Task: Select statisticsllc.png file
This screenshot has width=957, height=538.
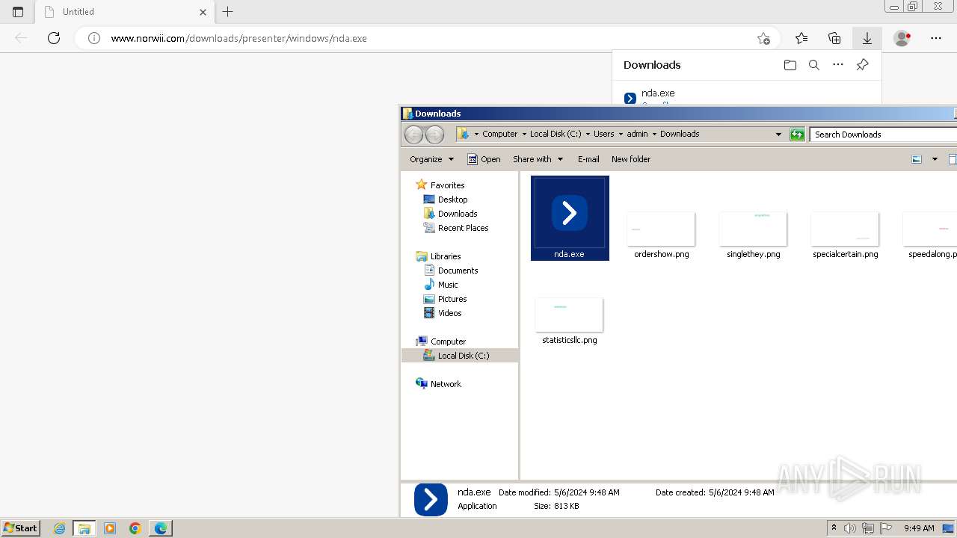Action: tap(570, 321)
